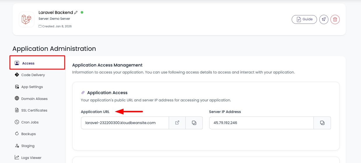Open Cron Jobs section
This screenshot has width=361, height=163.
pos(30,122)
